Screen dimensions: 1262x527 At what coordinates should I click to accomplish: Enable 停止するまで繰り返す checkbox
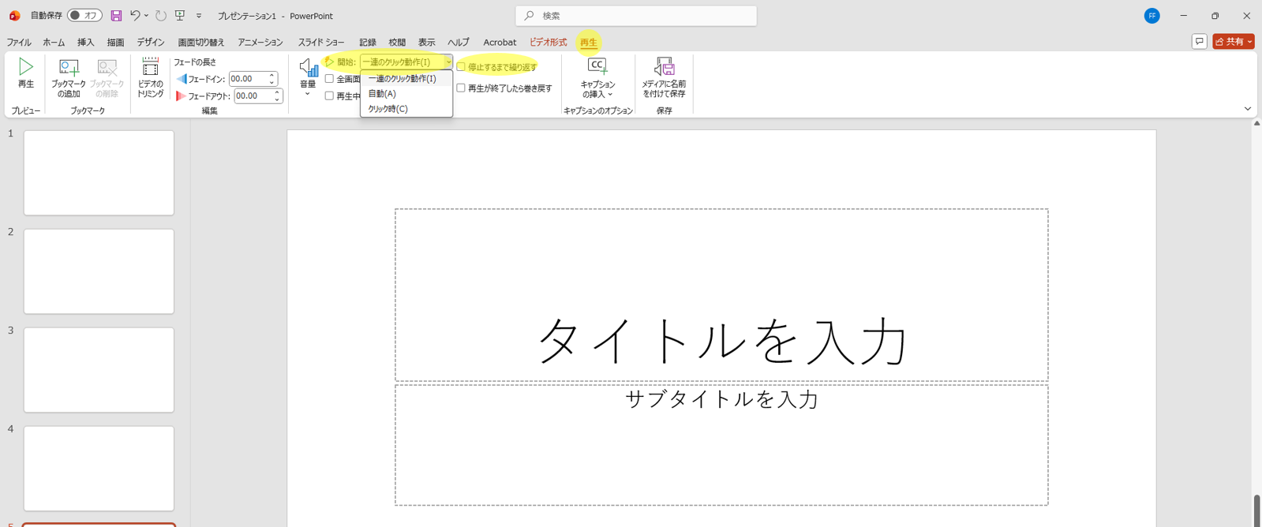point(462,67)
